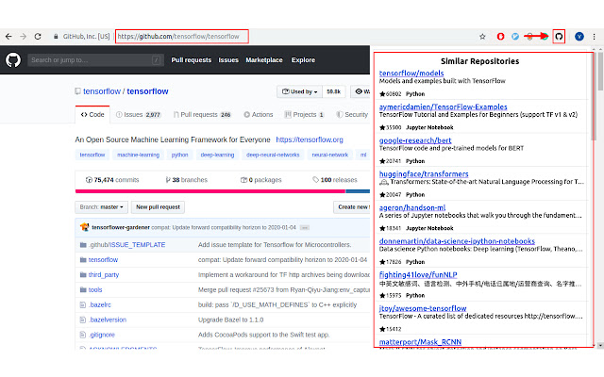
Task: Click the Search or jump to field
Action: (95, 60)
